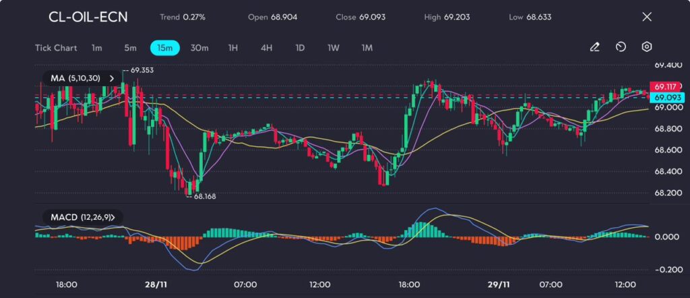The image size is (690, 298).
Task: Select the 1H timeframe
Action: [233, 48]
